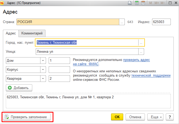Expand the Квартира type dropdown
The height and width of the screenshot is (124, 179).
click(x=43, y=79)
